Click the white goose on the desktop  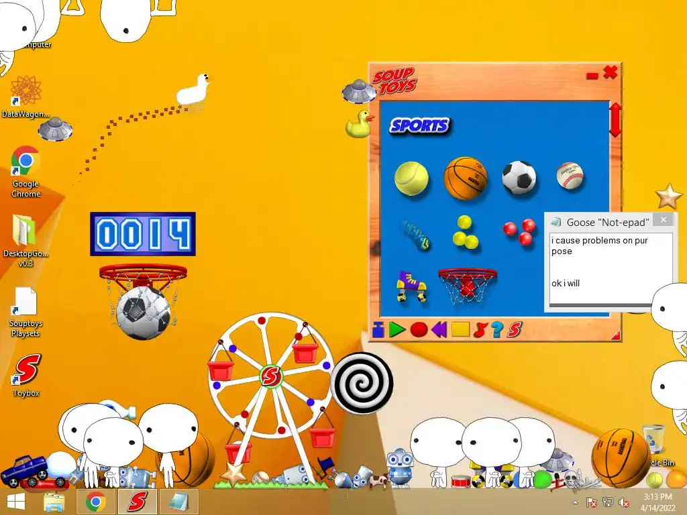point(193,91)
